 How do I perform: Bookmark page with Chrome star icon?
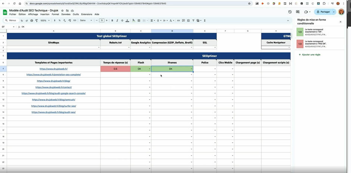(x=249, y=4)
